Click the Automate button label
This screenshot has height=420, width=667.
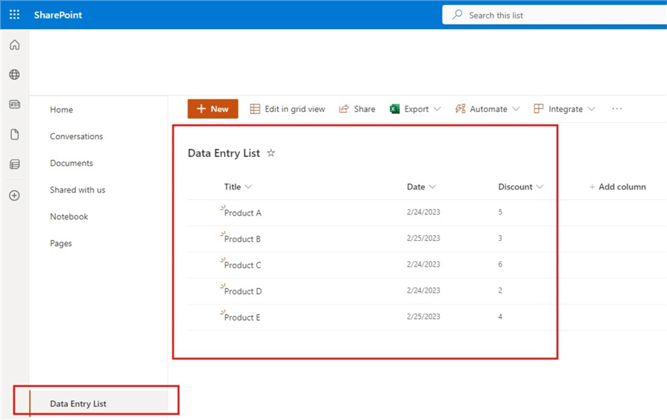point(488,109)
